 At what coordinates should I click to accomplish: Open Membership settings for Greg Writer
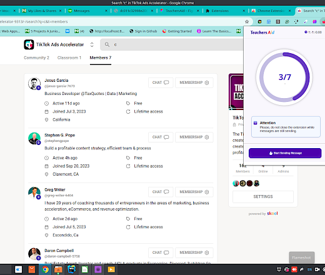[194, 192]
